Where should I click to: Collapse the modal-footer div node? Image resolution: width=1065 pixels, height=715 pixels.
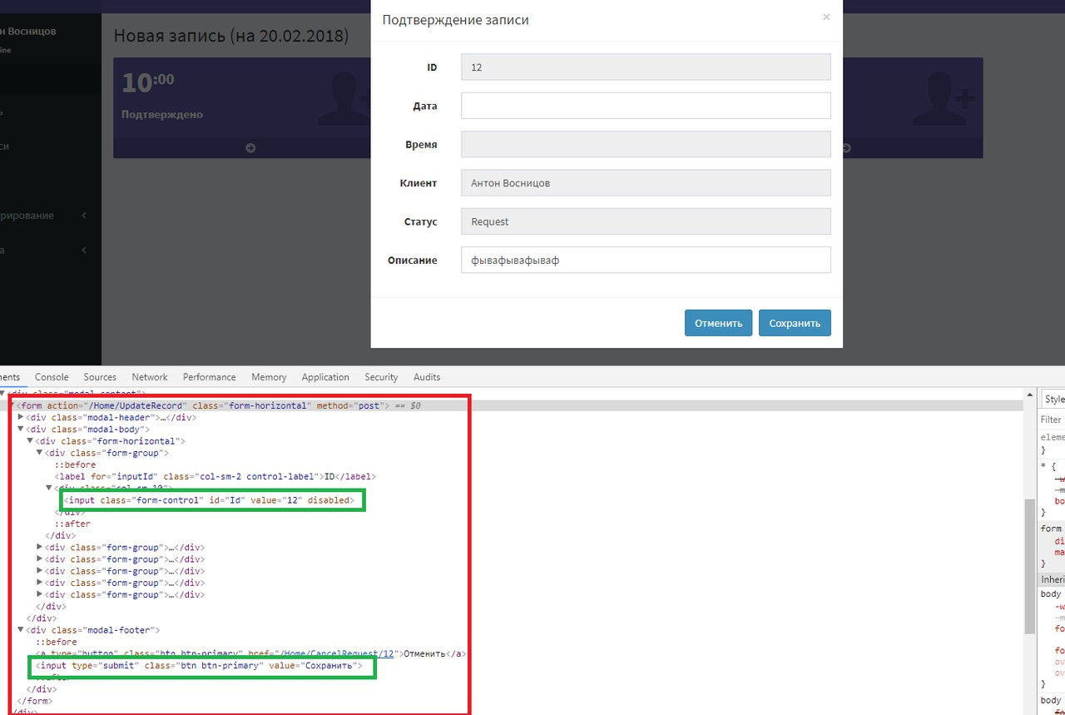[x=21, y=631]
